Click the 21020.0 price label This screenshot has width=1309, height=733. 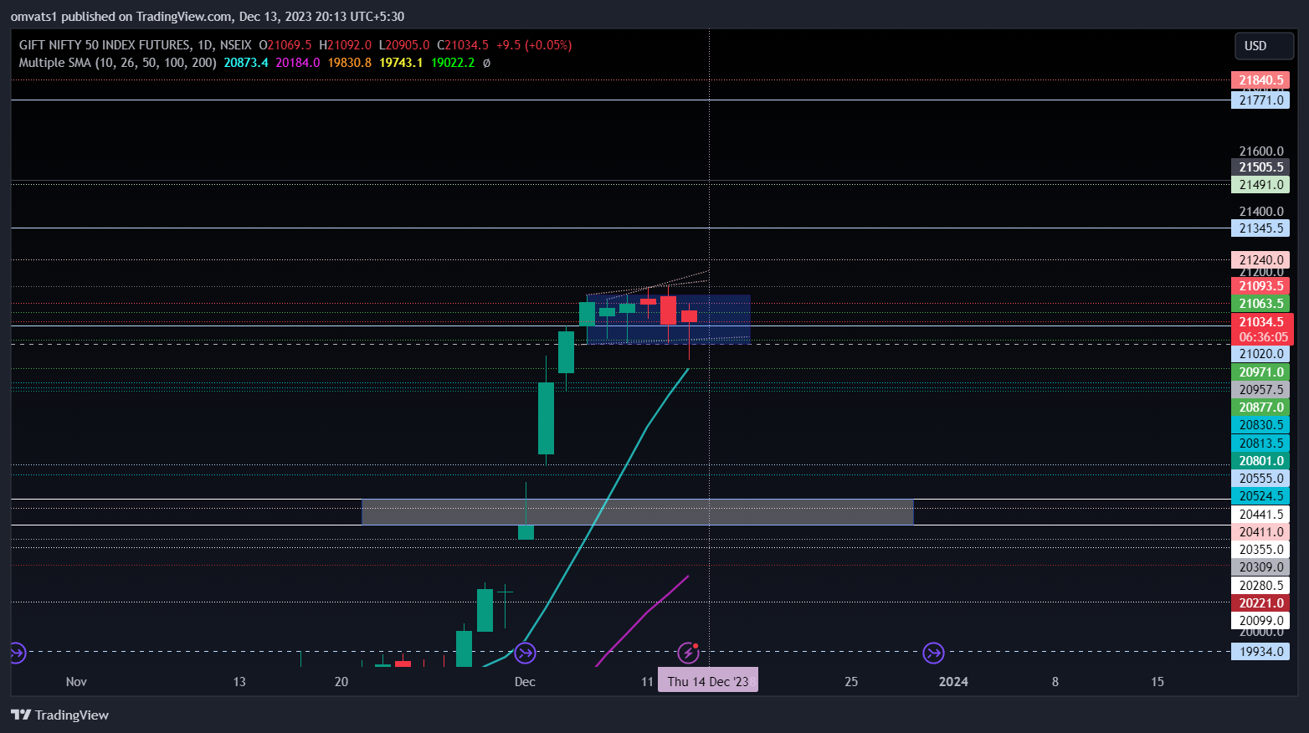click(x=1260, y=354)
